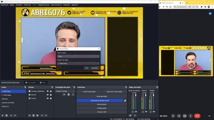Image resolution: width=214 pixels, height=120 pixels.
Task: Open the Coleção de cenas menu
Action: pos(43,5)
